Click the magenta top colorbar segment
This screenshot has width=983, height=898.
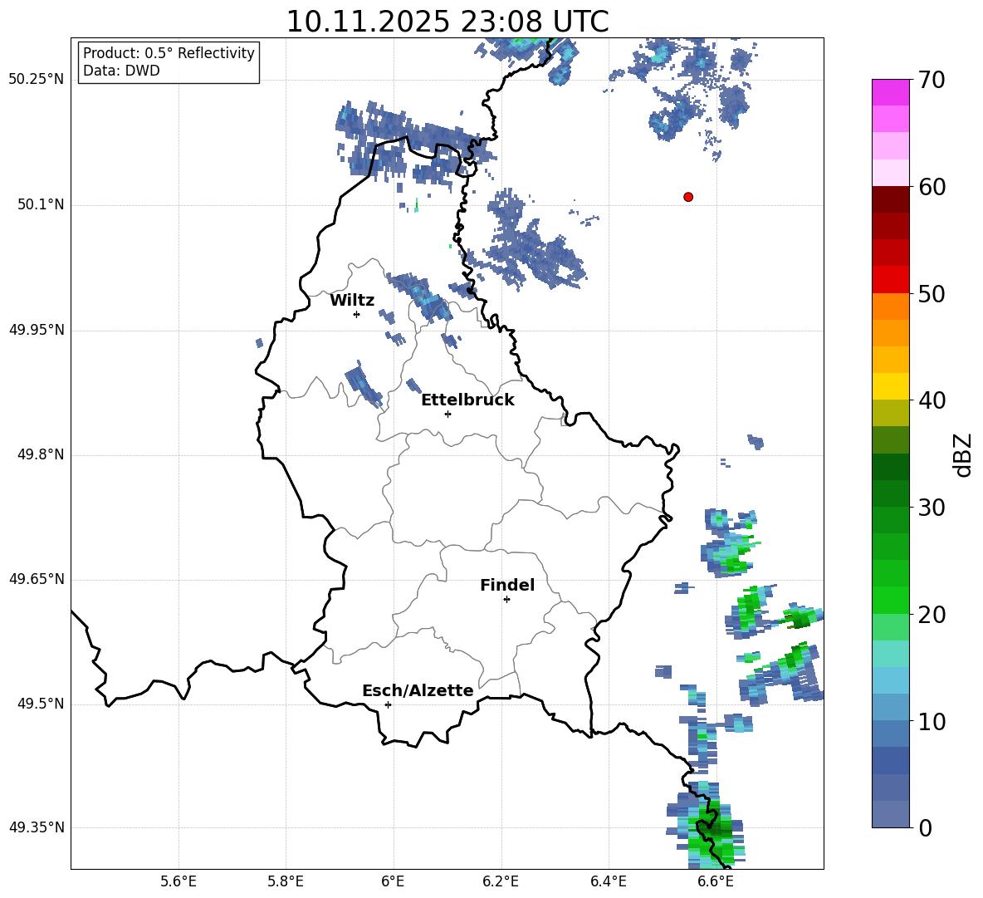890,92
